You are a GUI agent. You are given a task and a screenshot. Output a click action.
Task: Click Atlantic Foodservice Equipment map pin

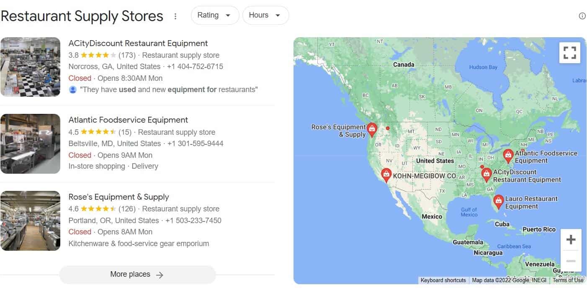(x=508, y=156)
